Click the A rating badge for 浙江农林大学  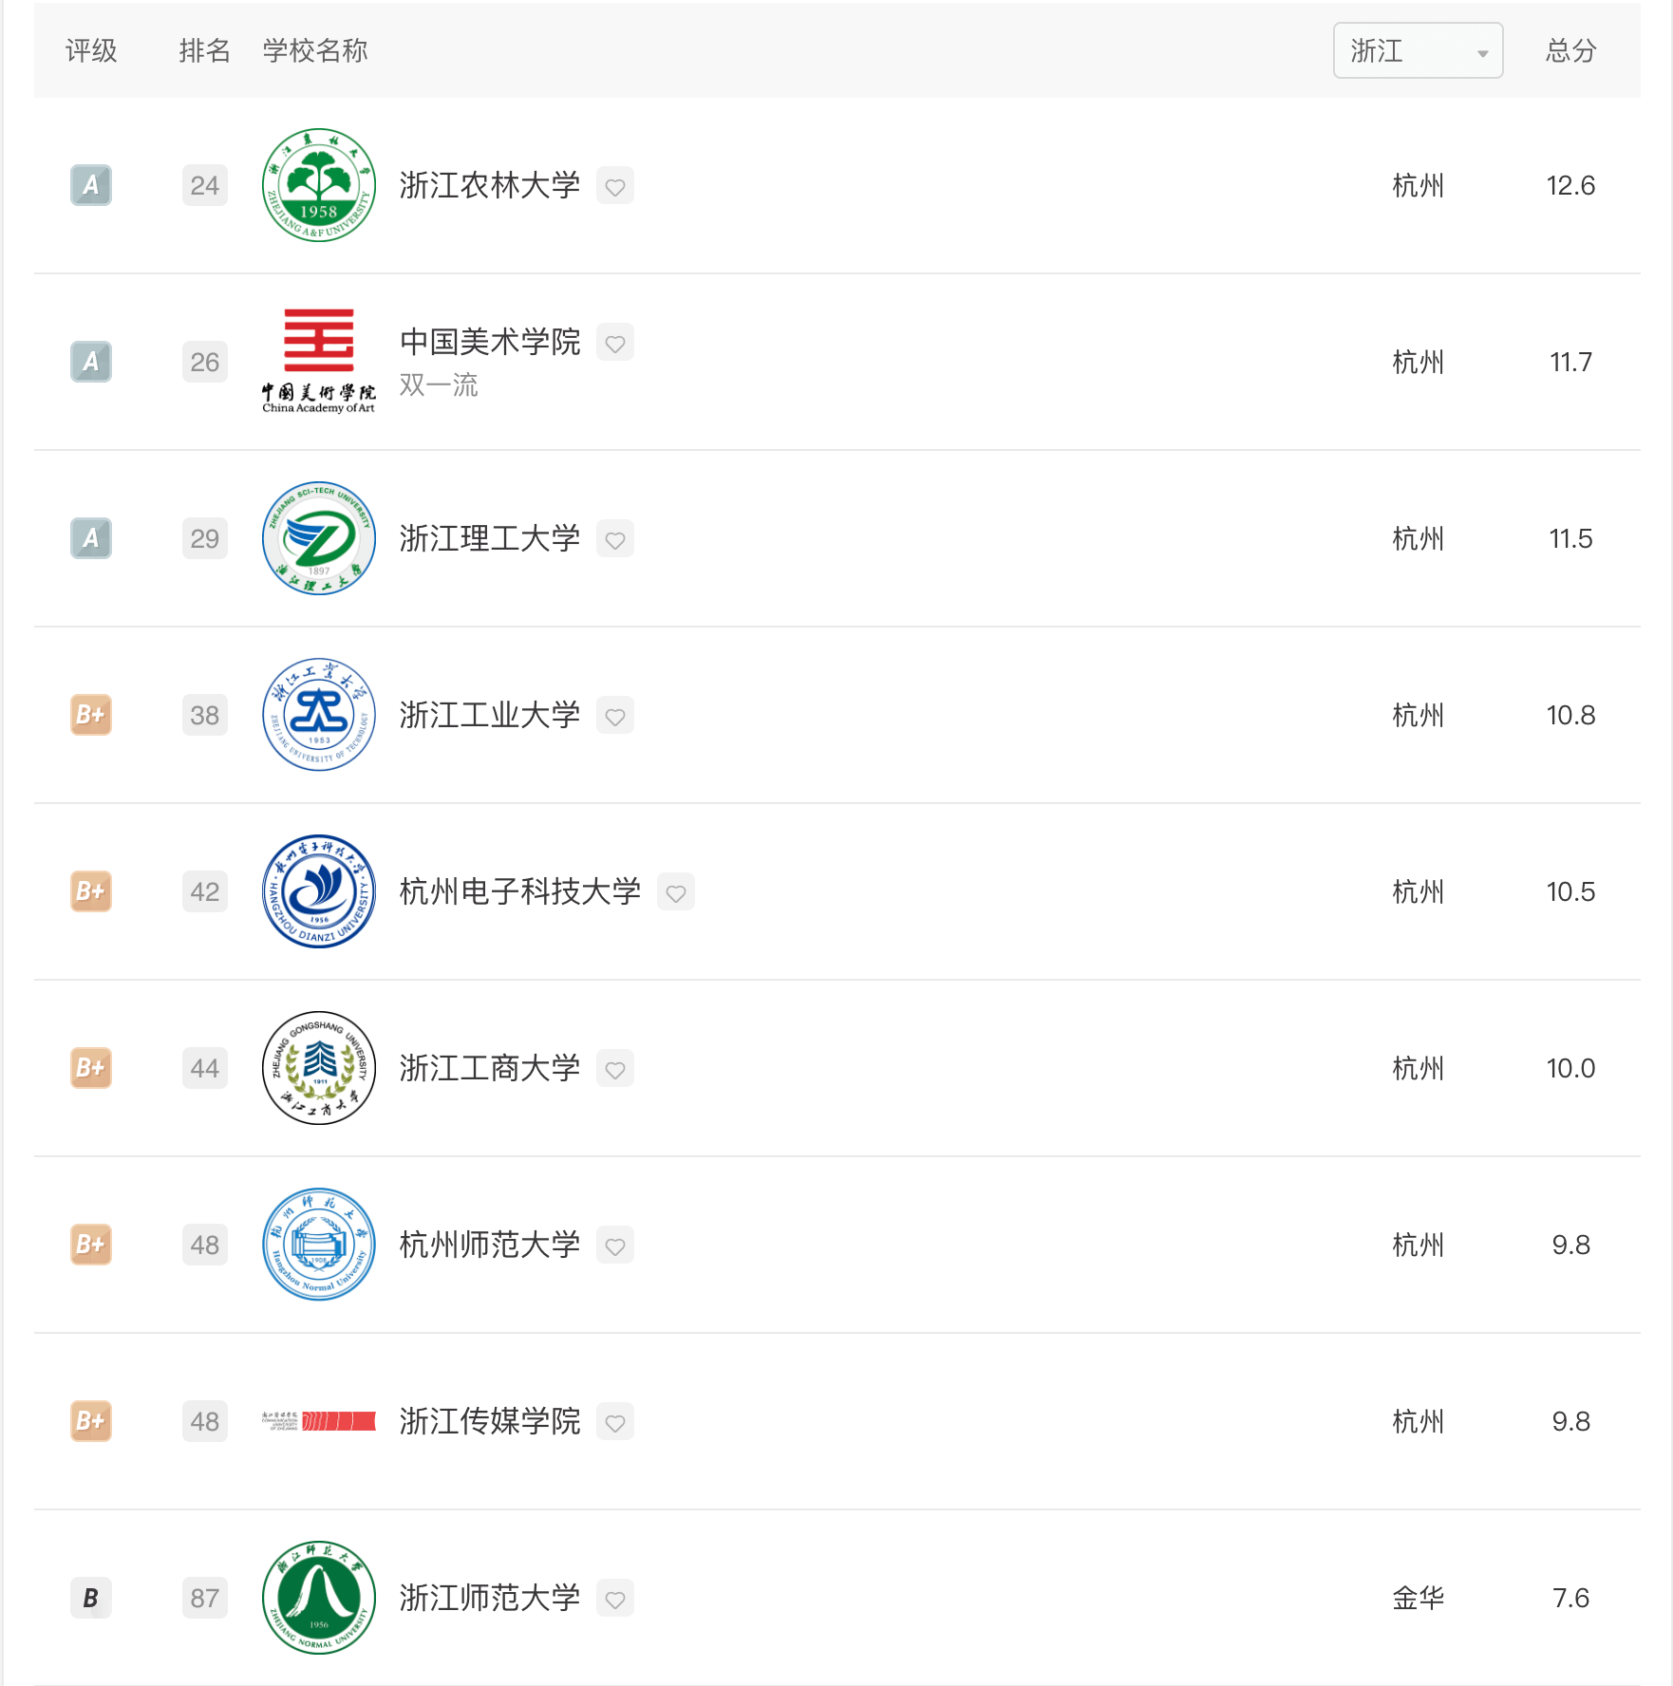pos(91,185)
